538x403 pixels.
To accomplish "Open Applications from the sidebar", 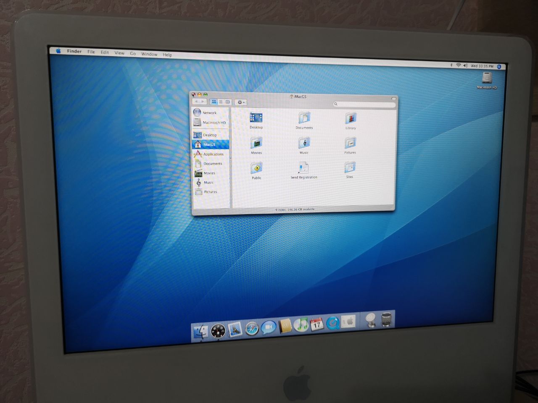I will [211, 154].
